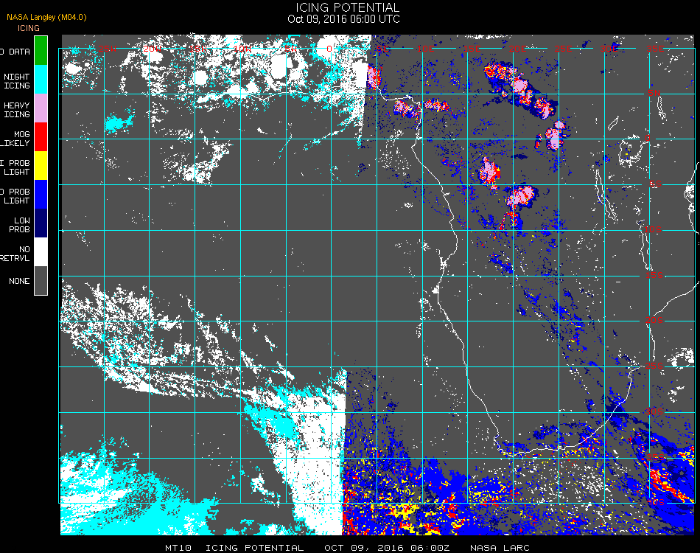This screenshot has width=700, height=553.
Task: Pick the dark navy LOW PROB swatch
Action: click(x=41, y=223)
